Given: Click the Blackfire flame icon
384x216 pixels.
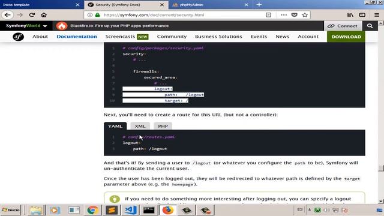Looking at the screenshot, I should pos(62,26).
